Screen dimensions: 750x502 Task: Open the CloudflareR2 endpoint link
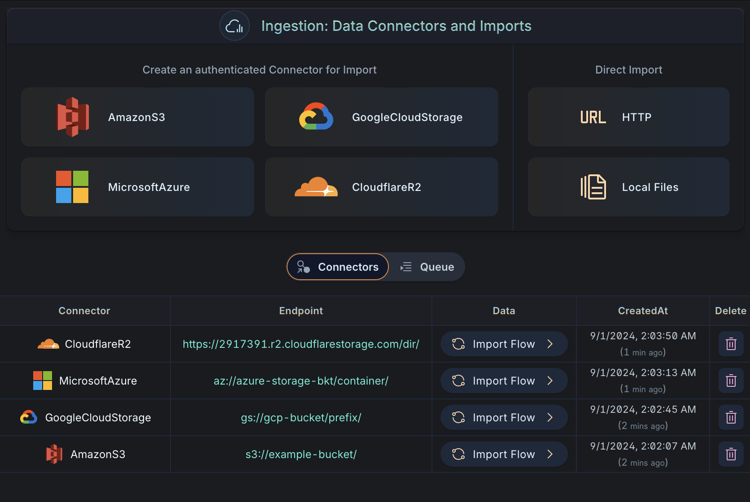click(300, 344)
